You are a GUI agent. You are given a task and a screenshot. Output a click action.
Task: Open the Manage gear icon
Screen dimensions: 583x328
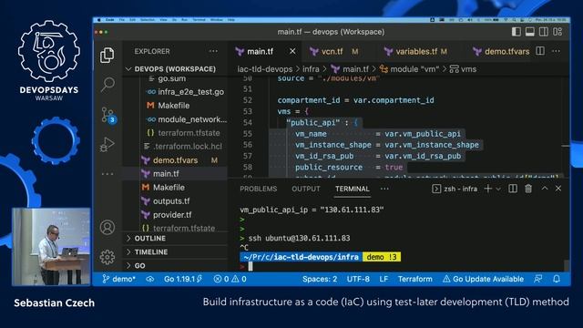click(107, 257)
